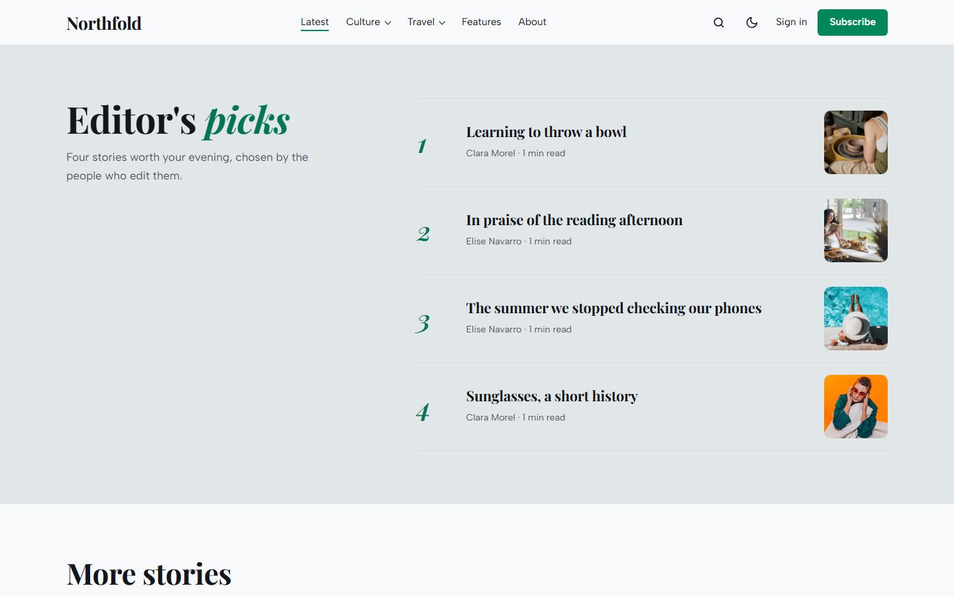This screenshot has width=954, height=596.
Task: Click the Sign in link
Action: pyautogui.click(x=791, y=22)
